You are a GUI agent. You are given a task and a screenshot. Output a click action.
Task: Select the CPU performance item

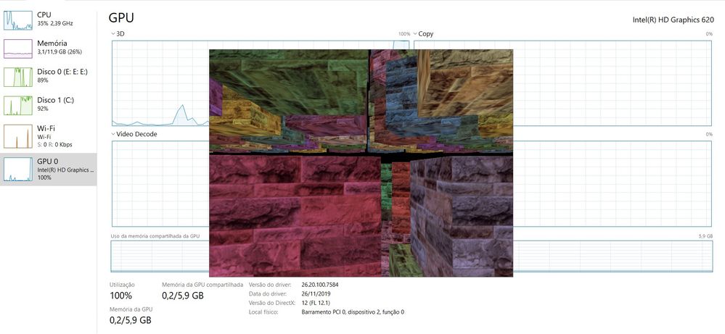point(48,20)
